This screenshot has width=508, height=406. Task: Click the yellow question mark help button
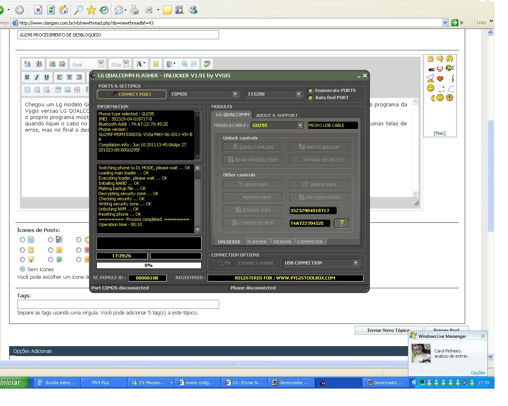click(x=342, y=223)
